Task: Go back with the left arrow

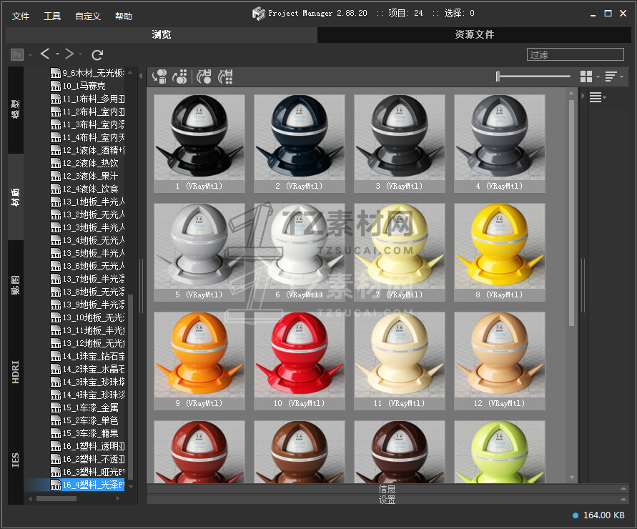Action: pos(45,54)
